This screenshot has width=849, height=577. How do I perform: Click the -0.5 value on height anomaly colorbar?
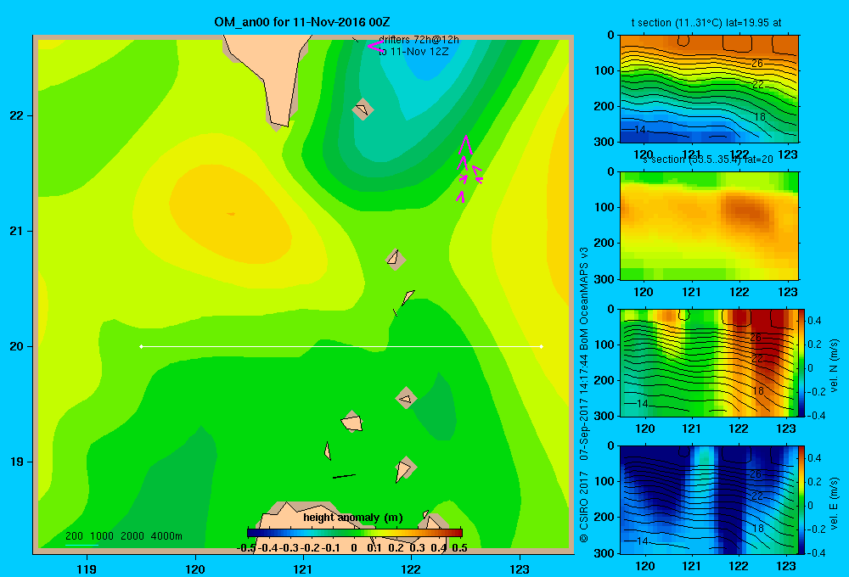tap(246, 548)
